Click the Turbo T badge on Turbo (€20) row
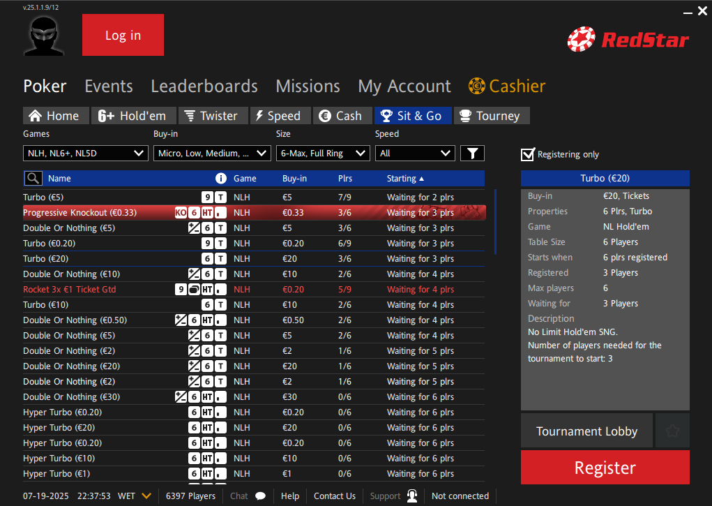 click(220, 259)
